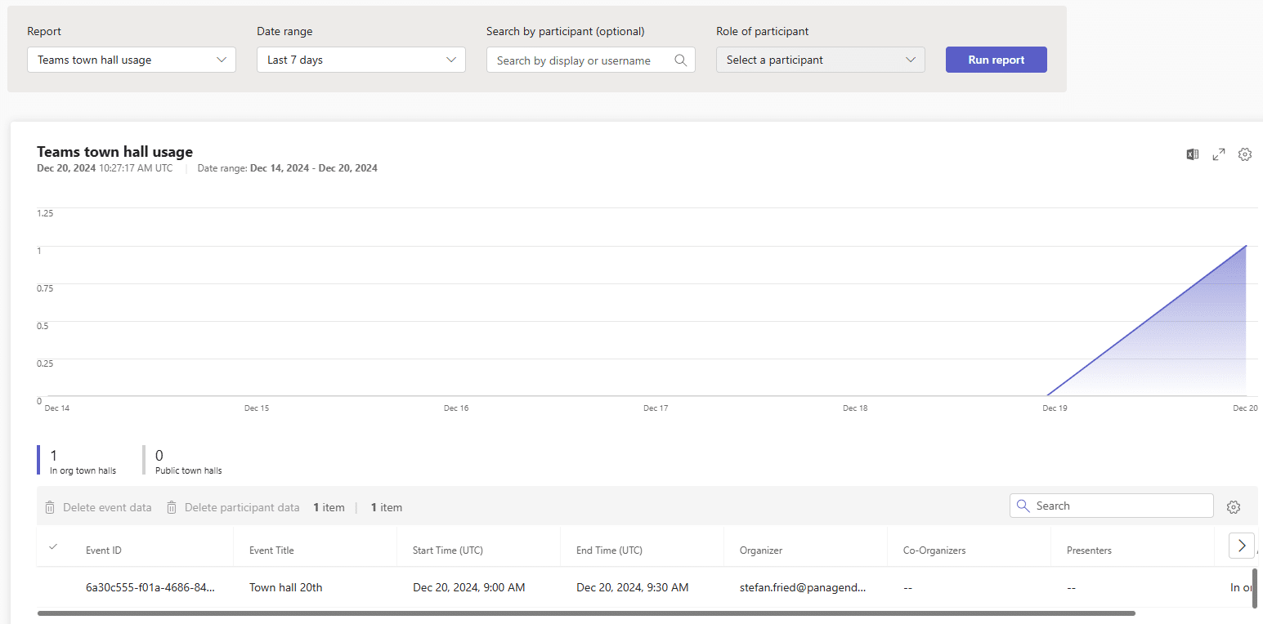
Task: Select the Town hall 20th row
Action: pos(53,587)
